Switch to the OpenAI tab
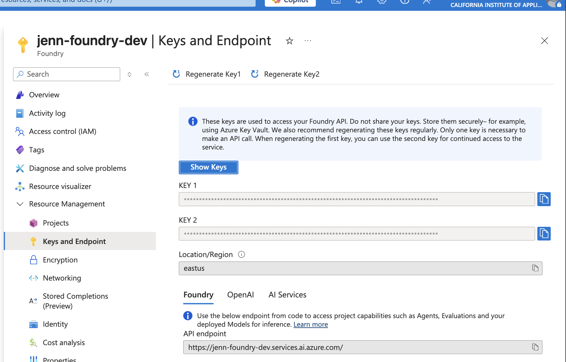Screen dimensions: 566x362 pyautogui.click(x=240, y=295)
